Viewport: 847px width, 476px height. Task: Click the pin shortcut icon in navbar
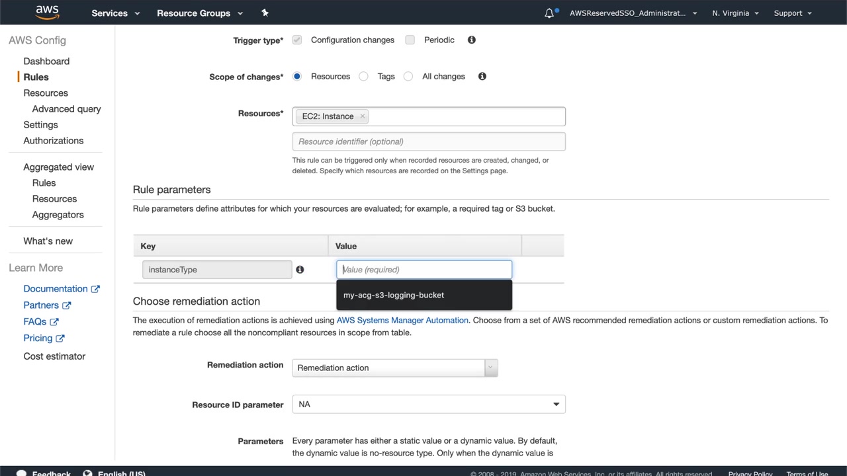tap(265, 13)
